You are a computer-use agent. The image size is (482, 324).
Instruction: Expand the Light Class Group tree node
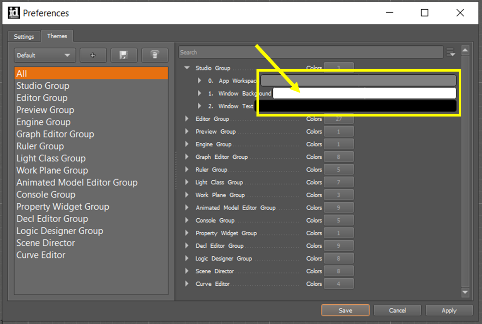click(187, 182)
